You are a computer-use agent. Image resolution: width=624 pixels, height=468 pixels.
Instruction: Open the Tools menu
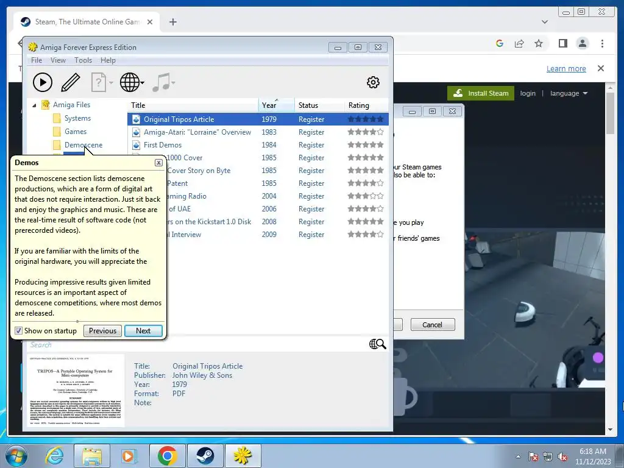[83, 60]
